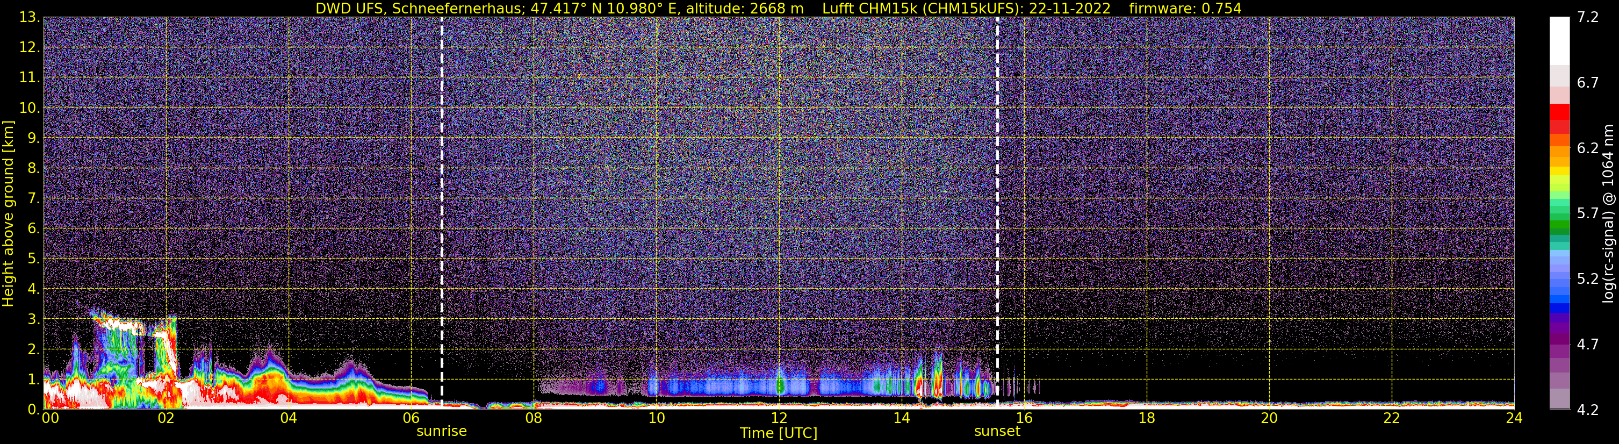Click the blue aerosol layer near 1 km at noon
Viewport: 1619px width, 444px height.
[779, 386]
